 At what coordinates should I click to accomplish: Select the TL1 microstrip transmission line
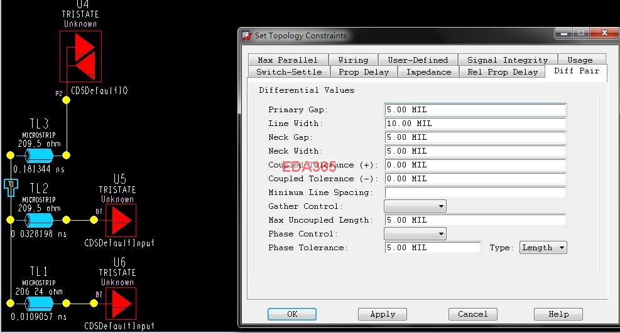(39, 304)
